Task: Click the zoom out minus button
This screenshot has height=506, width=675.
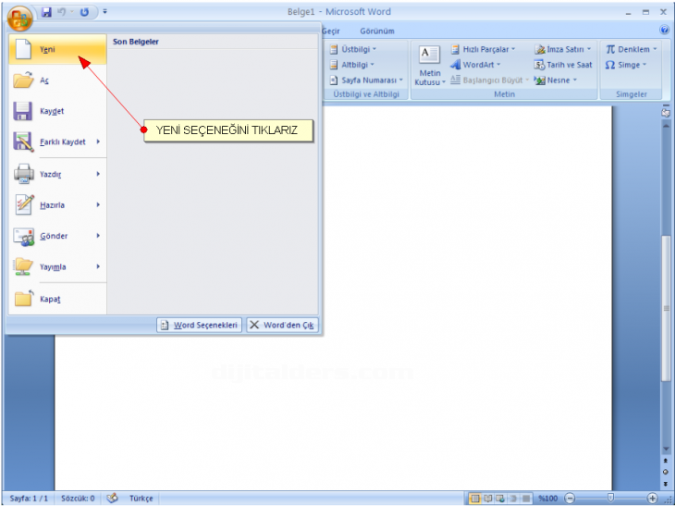Action: pos(570,499)
